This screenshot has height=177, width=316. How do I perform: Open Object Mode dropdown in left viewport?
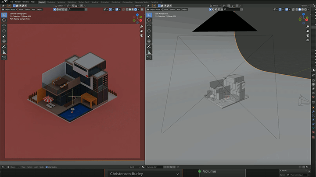(10, 10)
